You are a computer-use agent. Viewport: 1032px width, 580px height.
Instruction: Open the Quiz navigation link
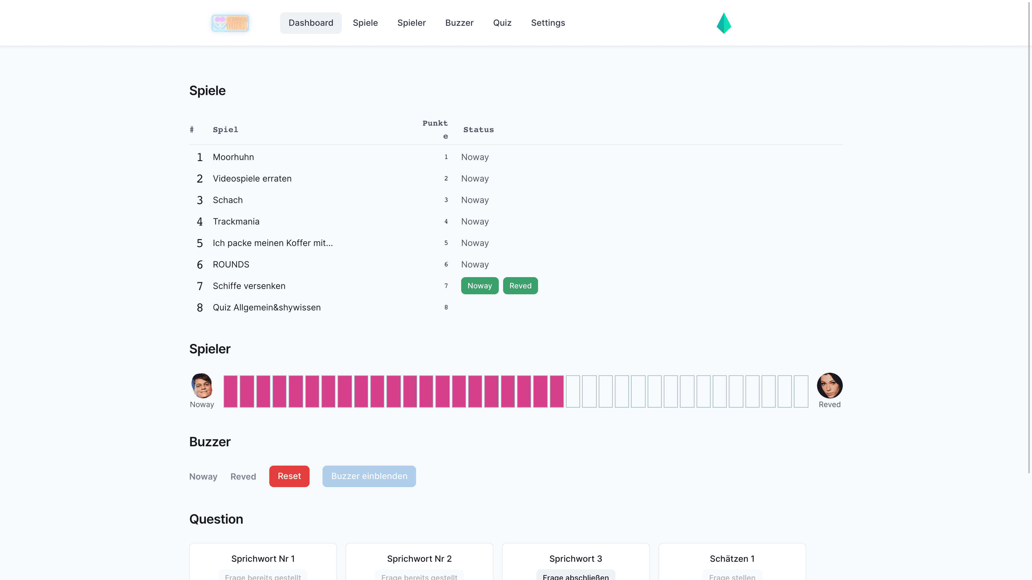502,23
